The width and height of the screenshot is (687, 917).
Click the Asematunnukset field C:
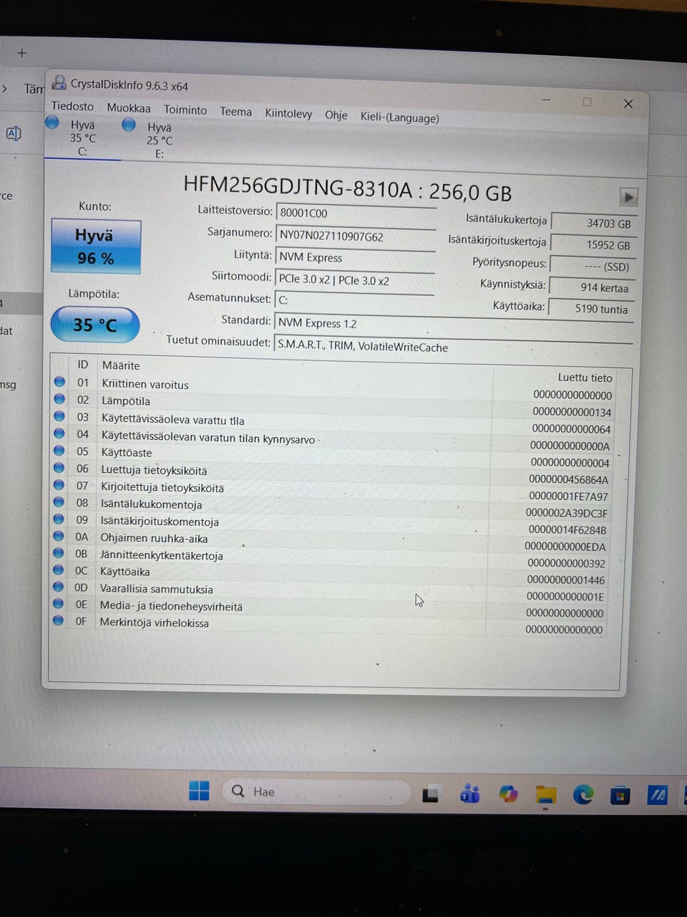coord(354,301)
